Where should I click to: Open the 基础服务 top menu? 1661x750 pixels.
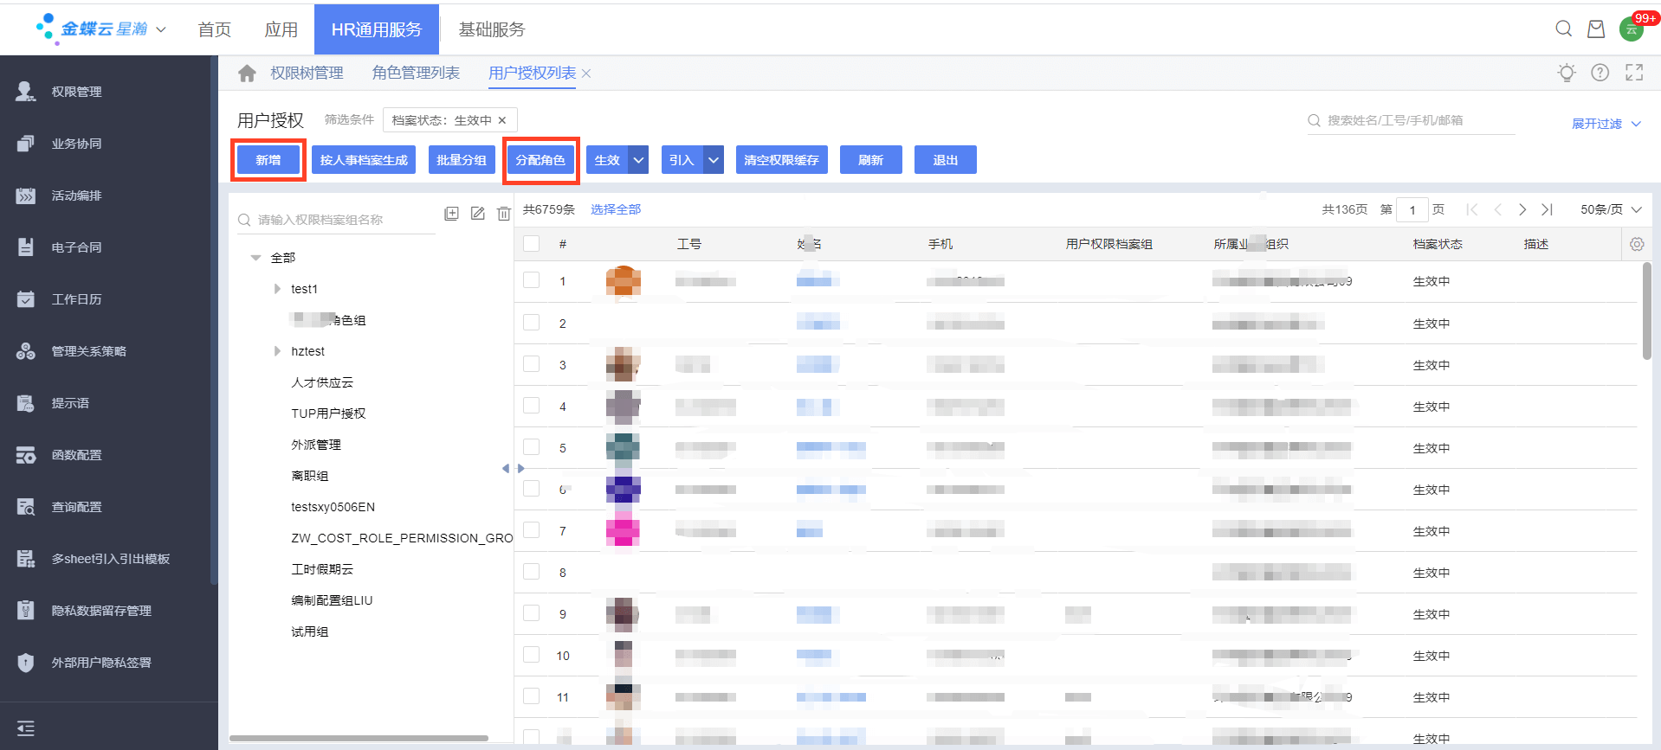491,29
